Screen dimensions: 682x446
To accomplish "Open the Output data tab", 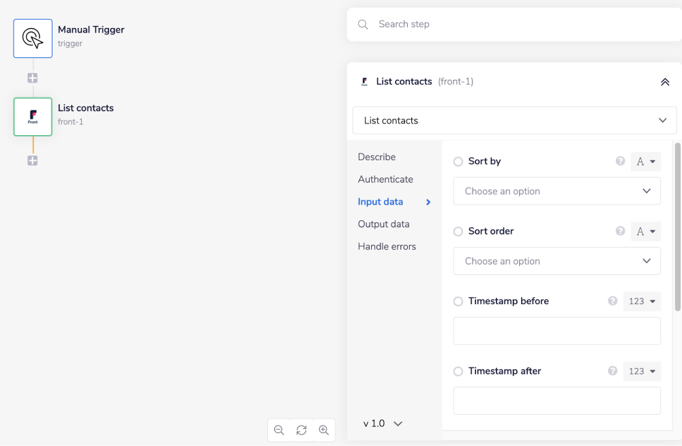I will point(383,224).
